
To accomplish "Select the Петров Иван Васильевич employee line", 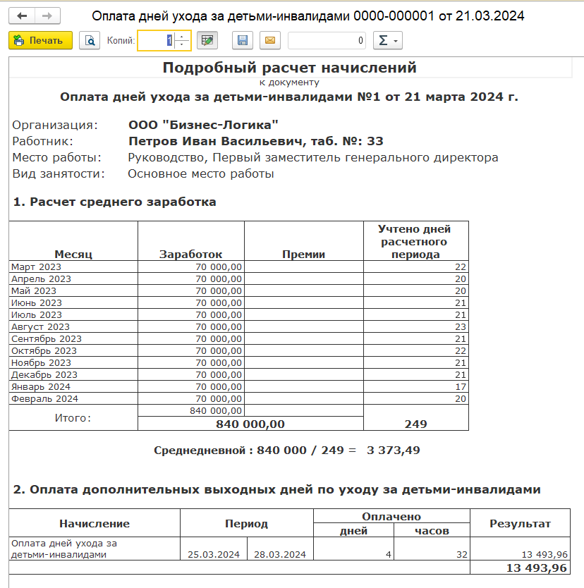I will pyautogui.click(x=256, y=142).
